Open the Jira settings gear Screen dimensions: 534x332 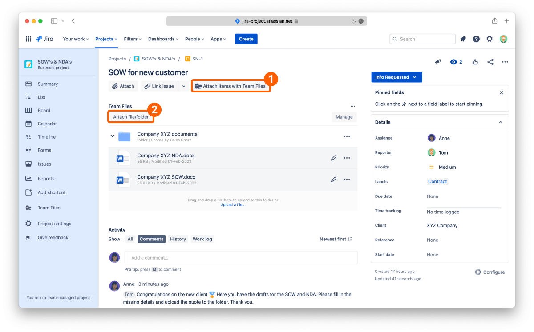pos(489,39)
